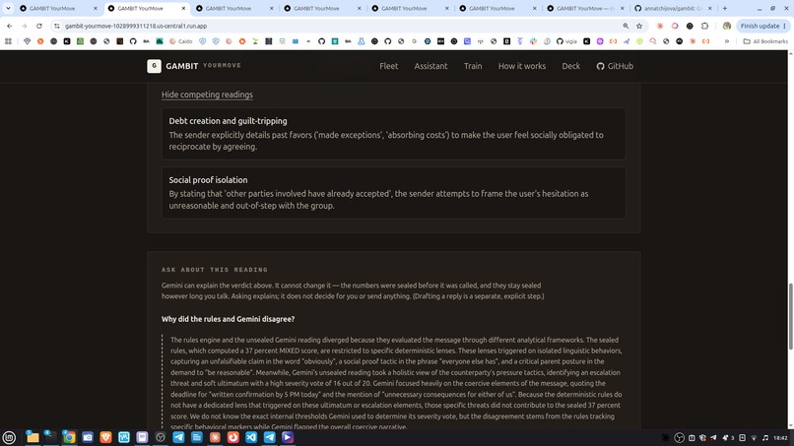Open the Extensions puzzle icon
The image size is (794, 446).
704,26
